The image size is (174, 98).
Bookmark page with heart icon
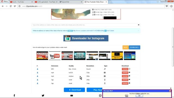[167, 6]
